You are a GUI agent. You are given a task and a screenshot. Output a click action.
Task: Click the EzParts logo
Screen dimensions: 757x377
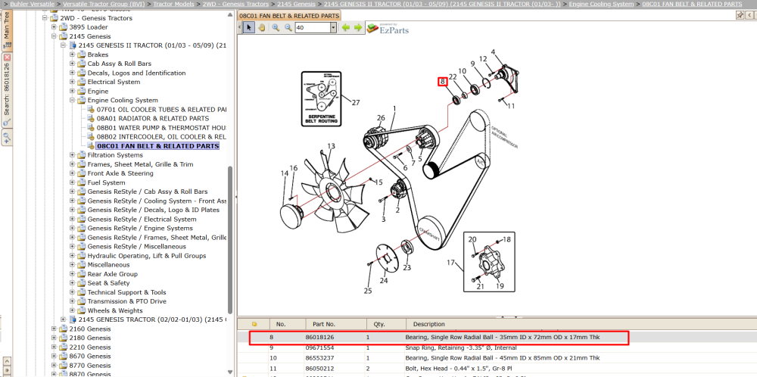click(388, 28)
